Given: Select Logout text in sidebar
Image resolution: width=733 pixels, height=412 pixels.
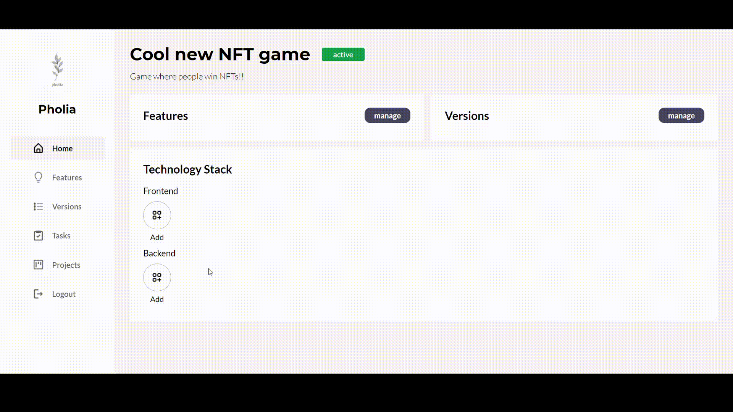Looking at the screenshot, I should coord(64,294).
